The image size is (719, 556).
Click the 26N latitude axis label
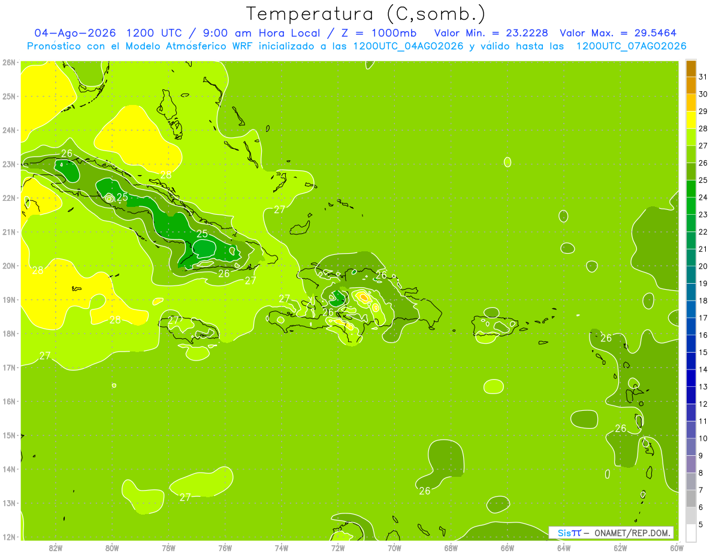click(8, 62)
